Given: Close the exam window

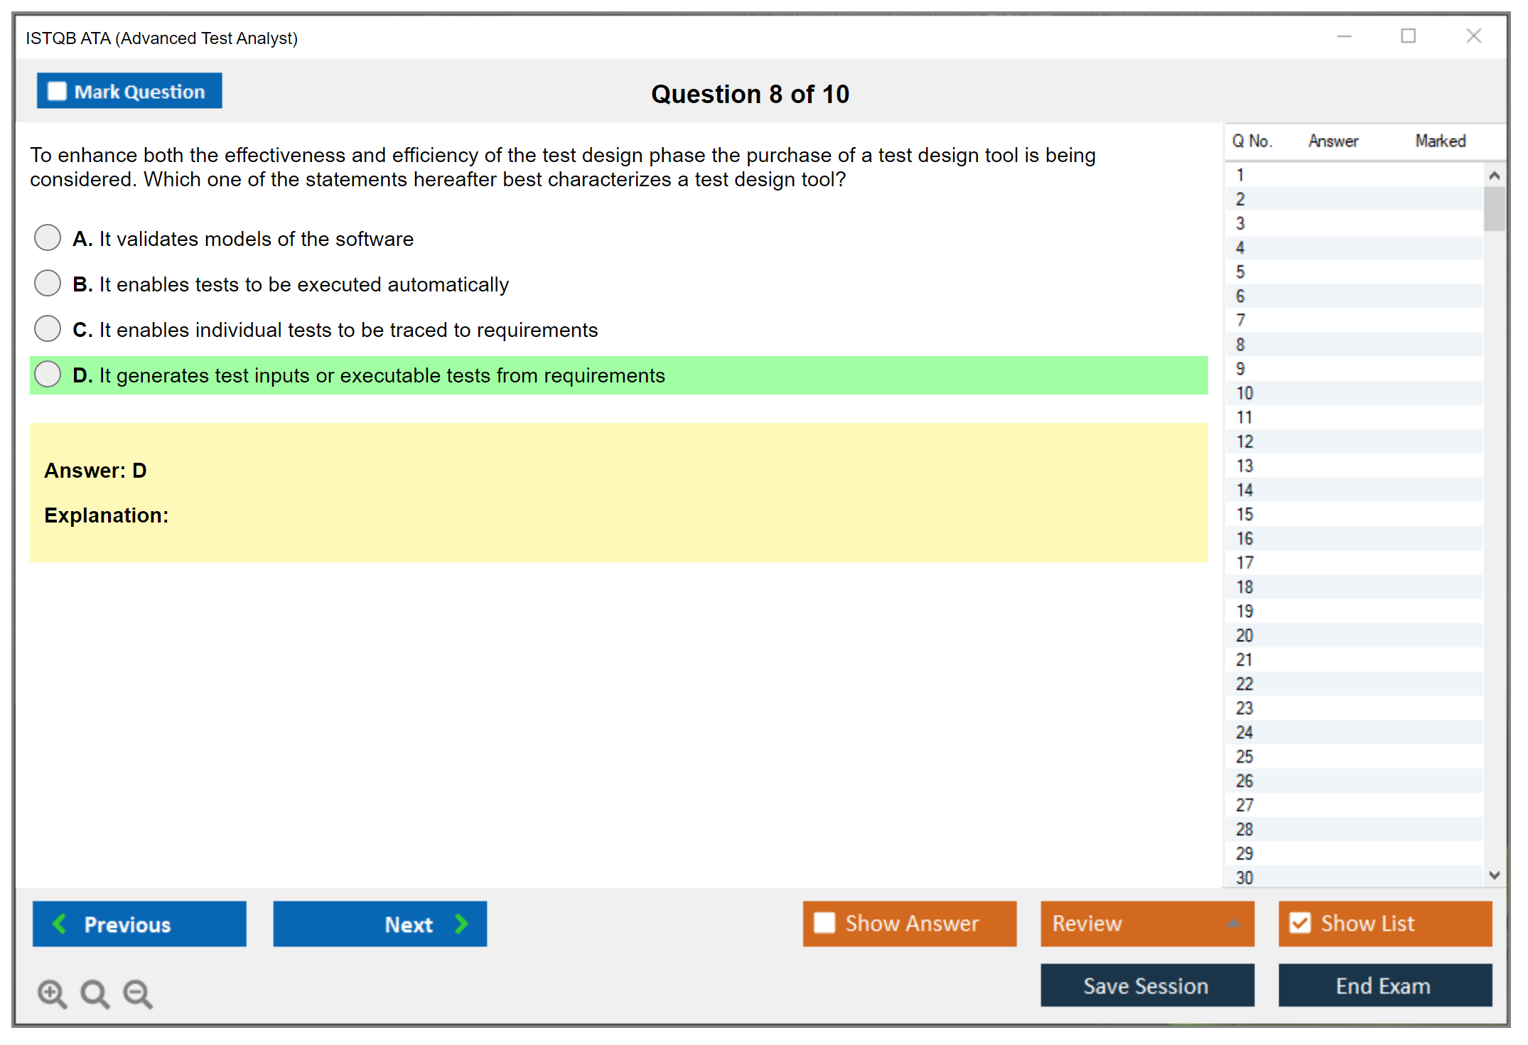Looking at the screenshot, I should pos(1473,36).
